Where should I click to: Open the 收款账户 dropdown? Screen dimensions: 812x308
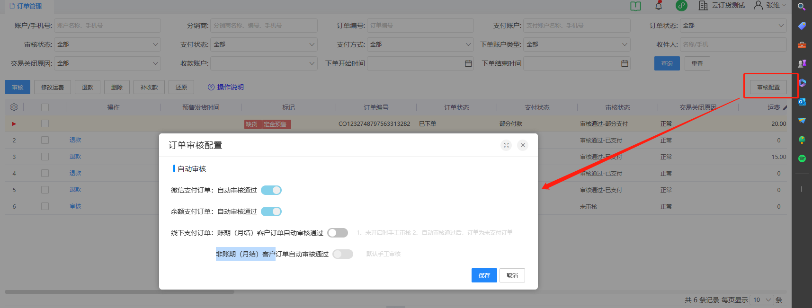(x=264, y=63)
